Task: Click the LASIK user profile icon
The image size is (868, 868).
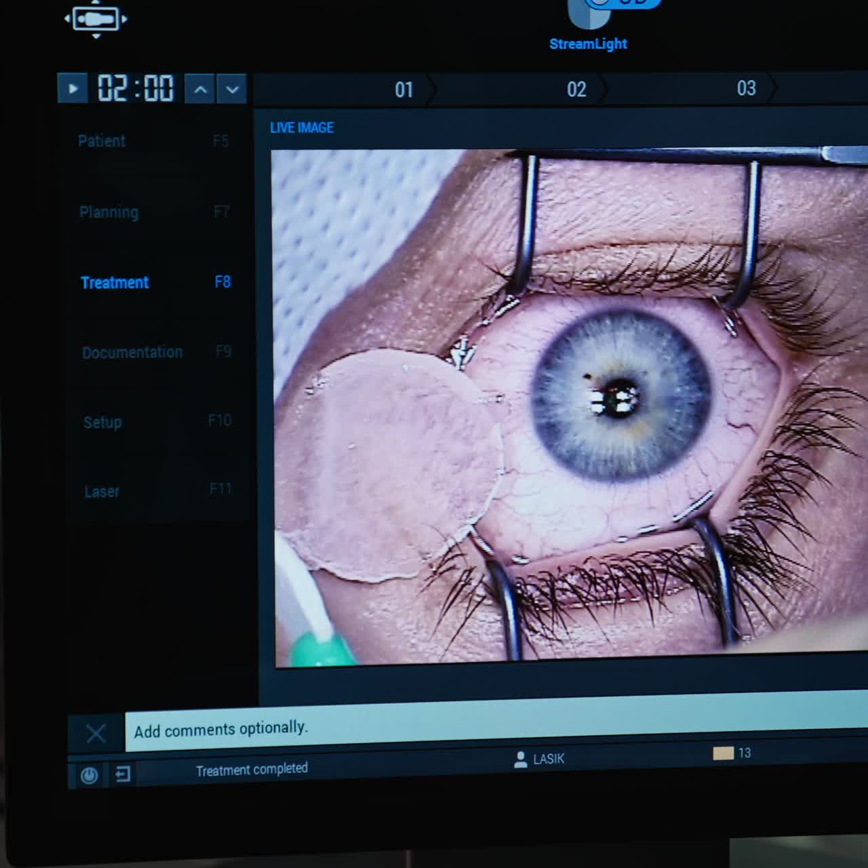Action: click(x=521, y=758)
